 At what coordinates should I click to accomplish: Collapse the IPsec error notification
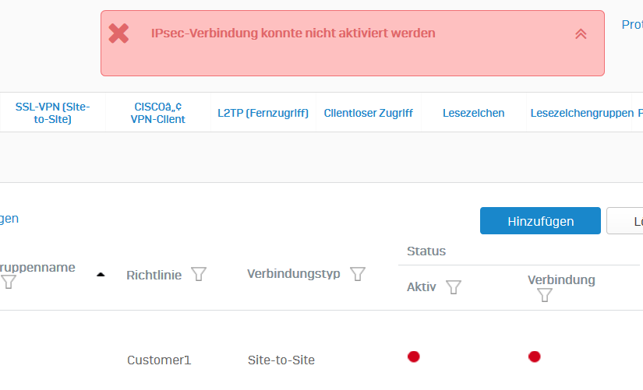tap(581, 34)
